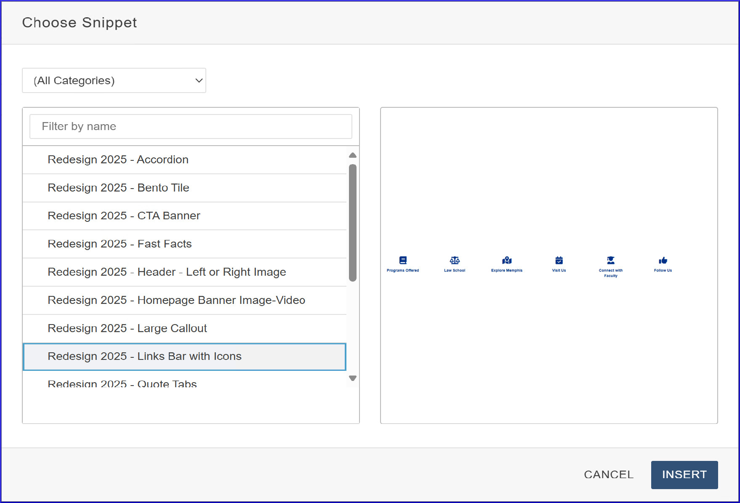The height and width of the screenshot is (503, 740).
Task: Select Links Bar with Icons snippet
Action: [x=144, y=357]
